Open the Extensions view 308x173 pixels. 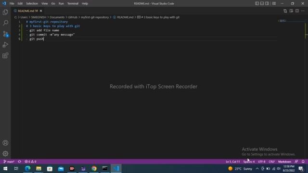click(x=5, y=56)
